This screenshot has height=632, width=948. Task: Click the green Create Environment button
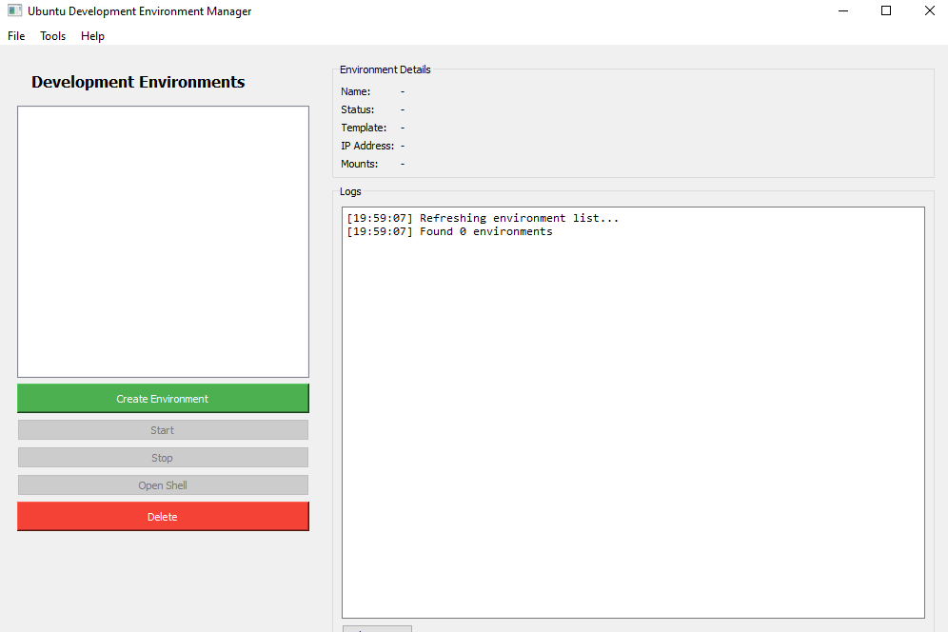point(164,399)
